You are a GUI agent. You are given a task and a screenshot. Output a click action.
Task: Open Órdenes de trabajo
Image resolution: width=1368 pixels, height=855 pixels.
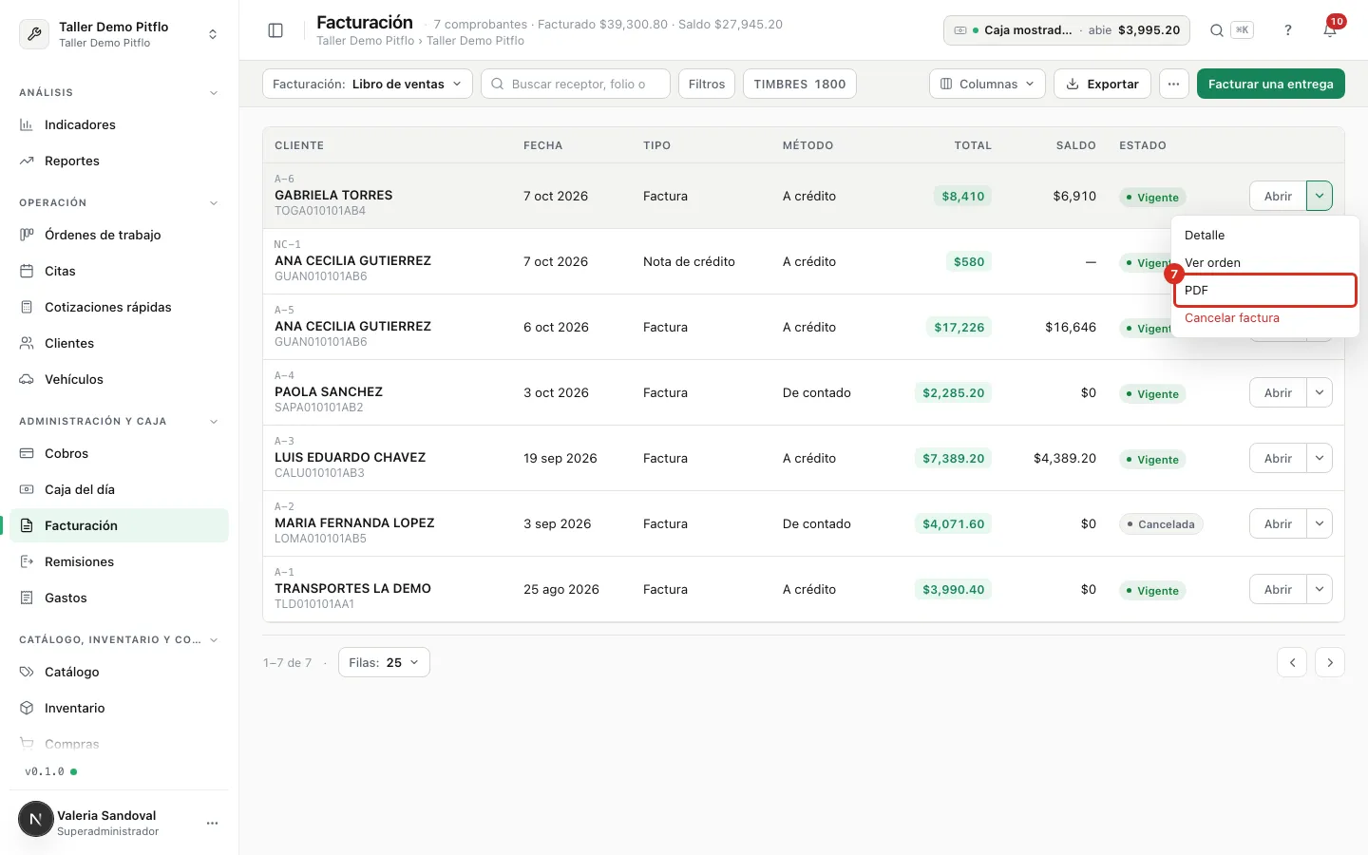tap(119, 235)
